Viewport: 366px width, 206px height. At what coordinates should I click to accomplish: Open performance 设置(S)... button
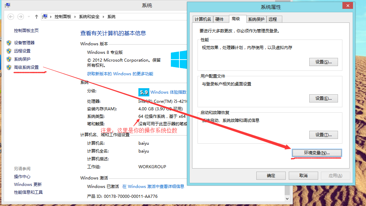click(324, 62)
